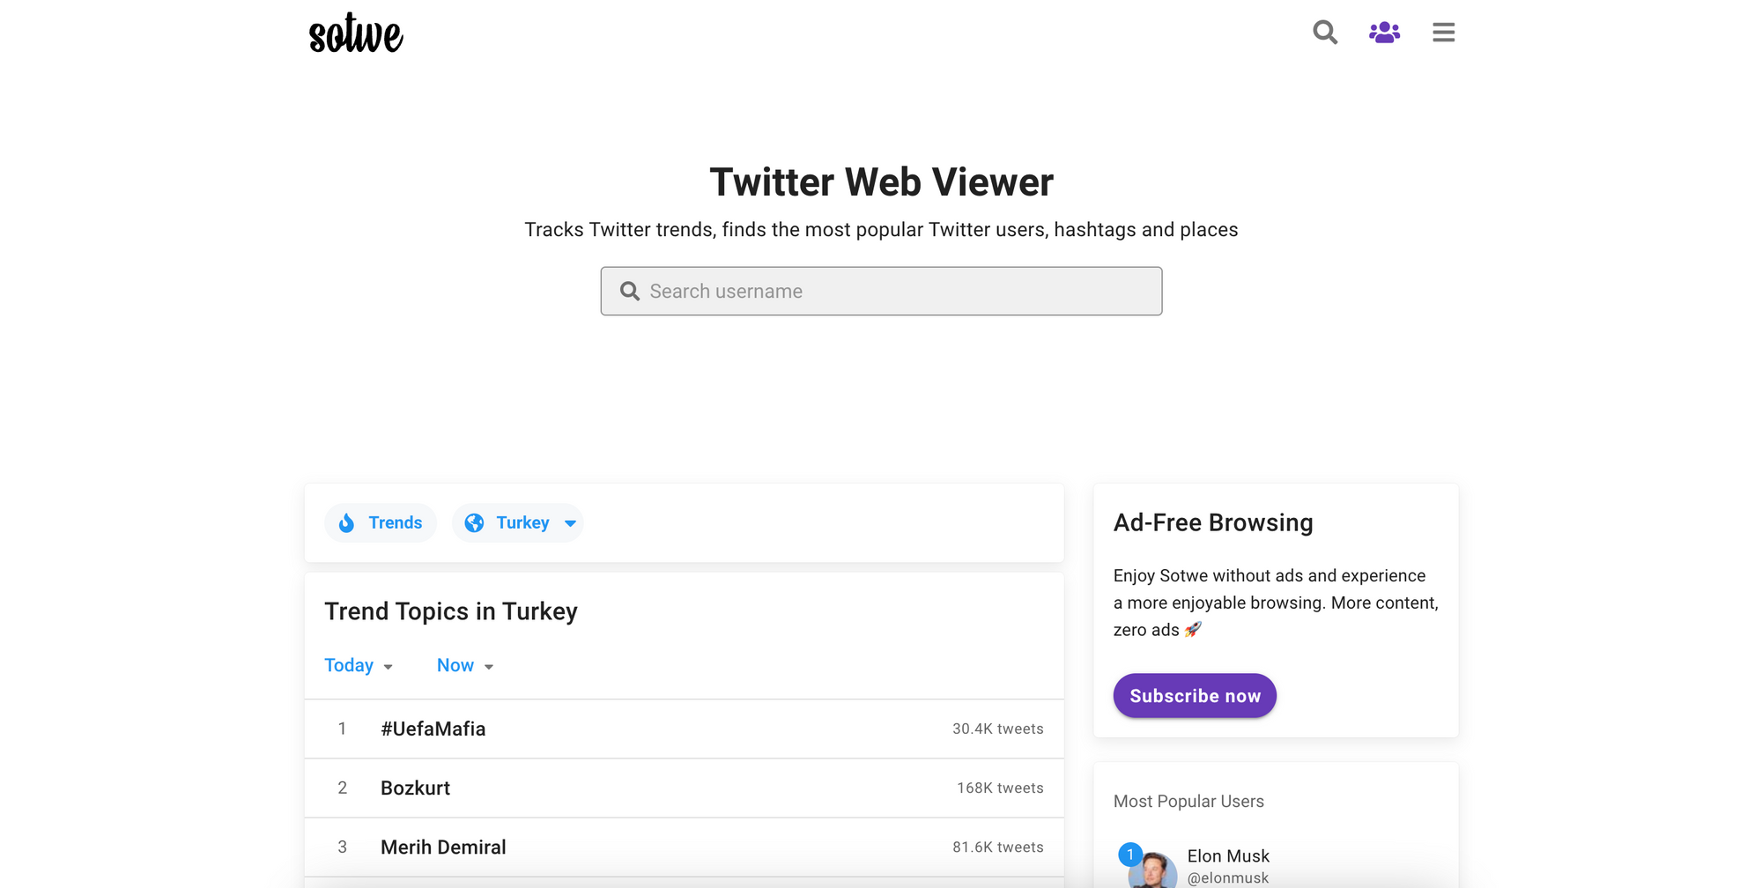Viewport: 1762px width, 888px height.
Task: Open Elon Musk's profile picture
Action: tap(1152, 869)
